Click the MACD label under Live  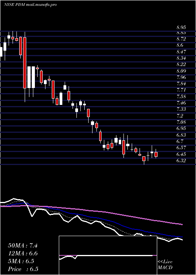165,268
